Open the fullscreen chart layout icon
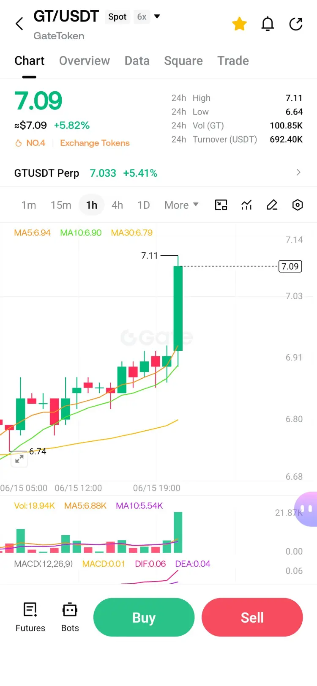Image resolution: width=317 pixels, height=686 pixels. coord(221,205)
